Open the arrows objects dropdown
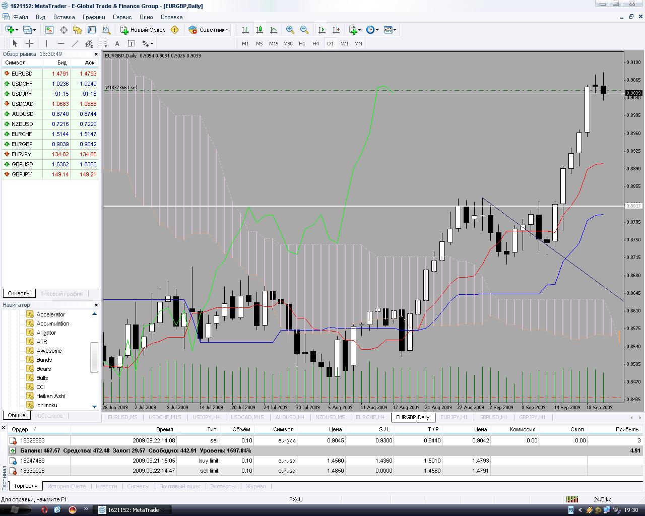 tap(147, 43)
